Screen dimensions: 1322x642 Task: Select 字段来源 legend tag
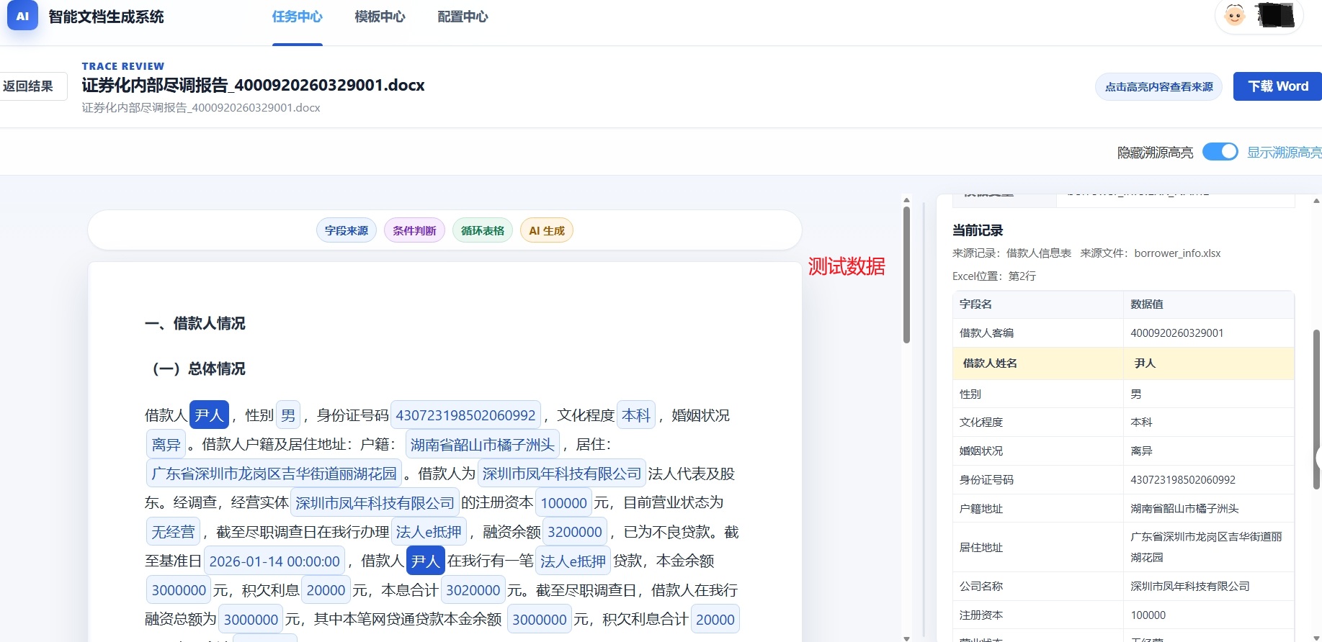tap(347, 230)
